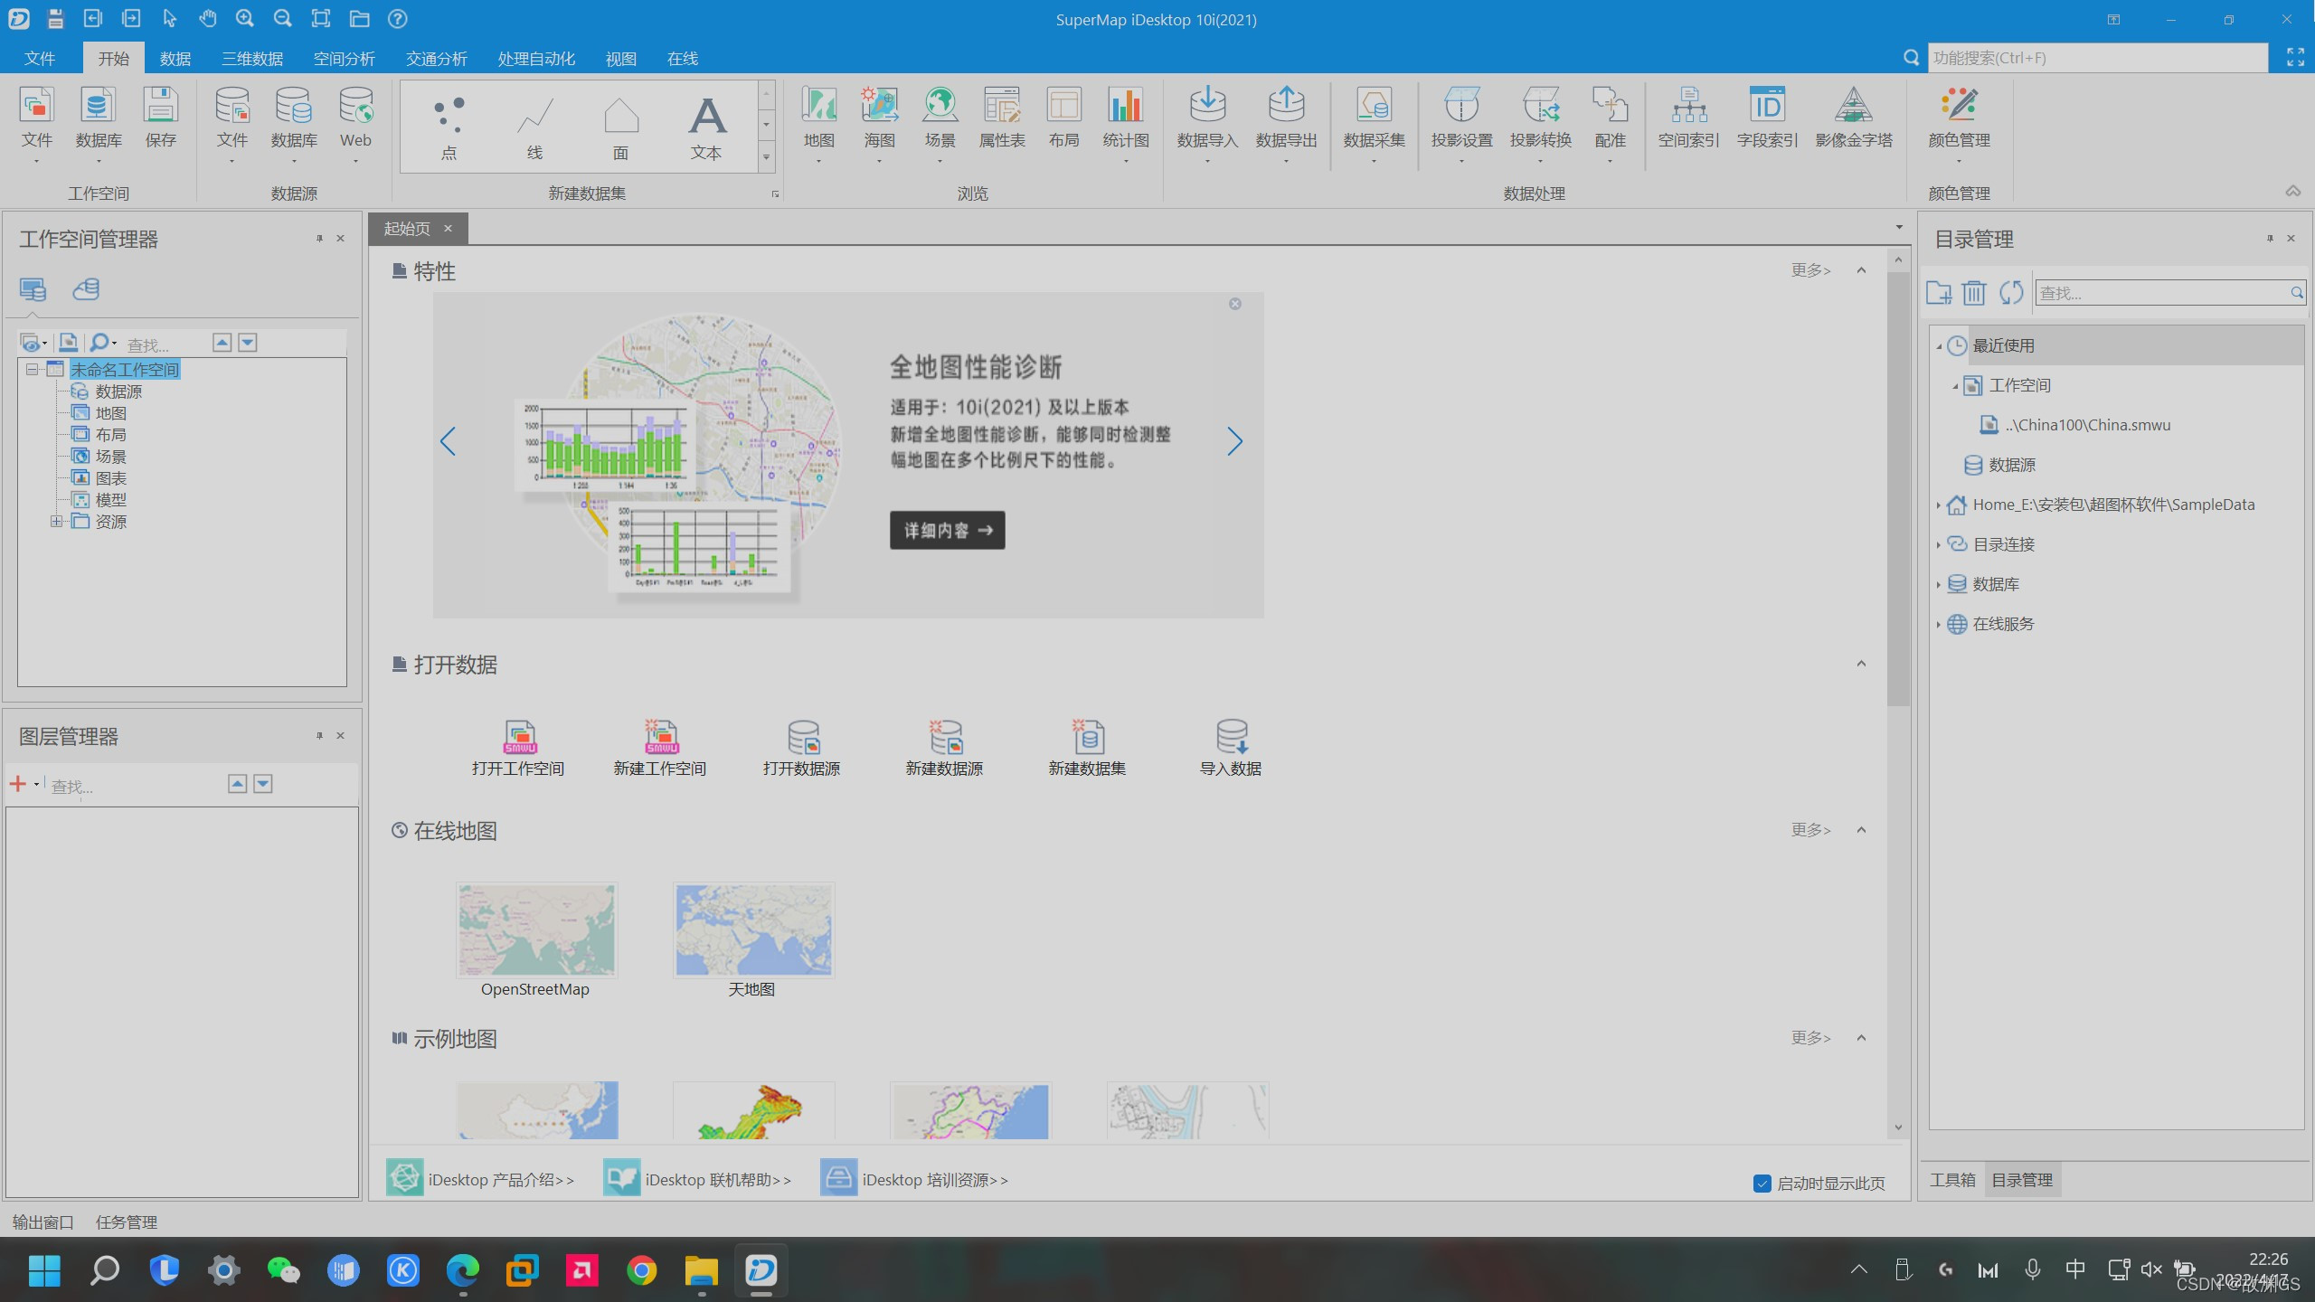Image resolution: width=2315 pixels, height=1302 pixels.
Task: Open the 投影转换 projection conversion tool
Action: coord(1539,107)
